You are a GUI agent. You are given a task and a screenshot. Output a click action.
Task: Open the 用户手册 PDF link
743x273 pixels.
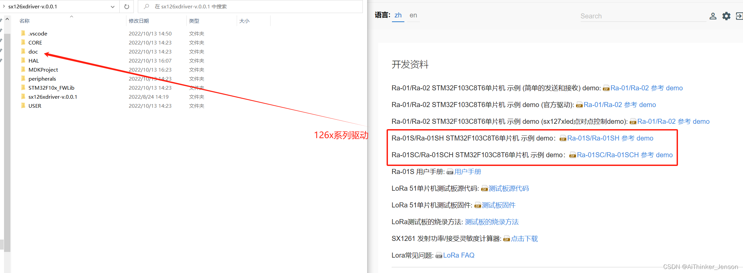click(x=468, y=172)
